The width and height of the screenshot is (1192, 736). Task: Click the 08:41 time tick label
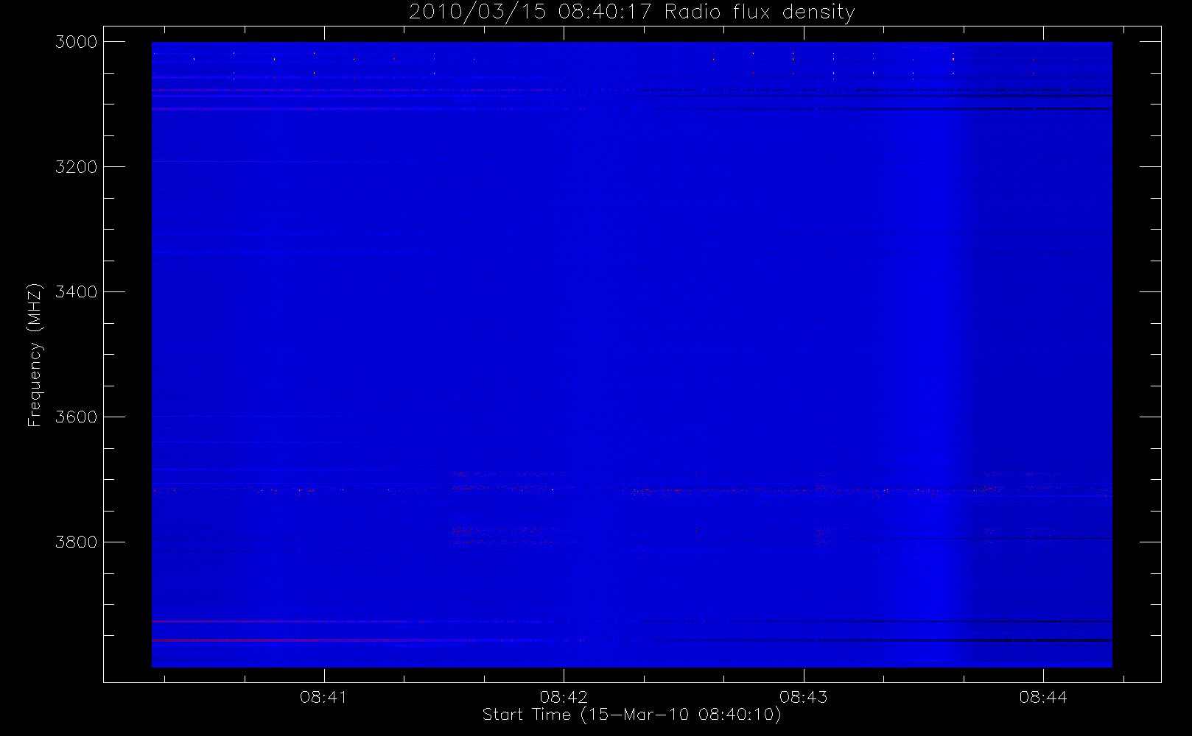[x=323, y=697]
